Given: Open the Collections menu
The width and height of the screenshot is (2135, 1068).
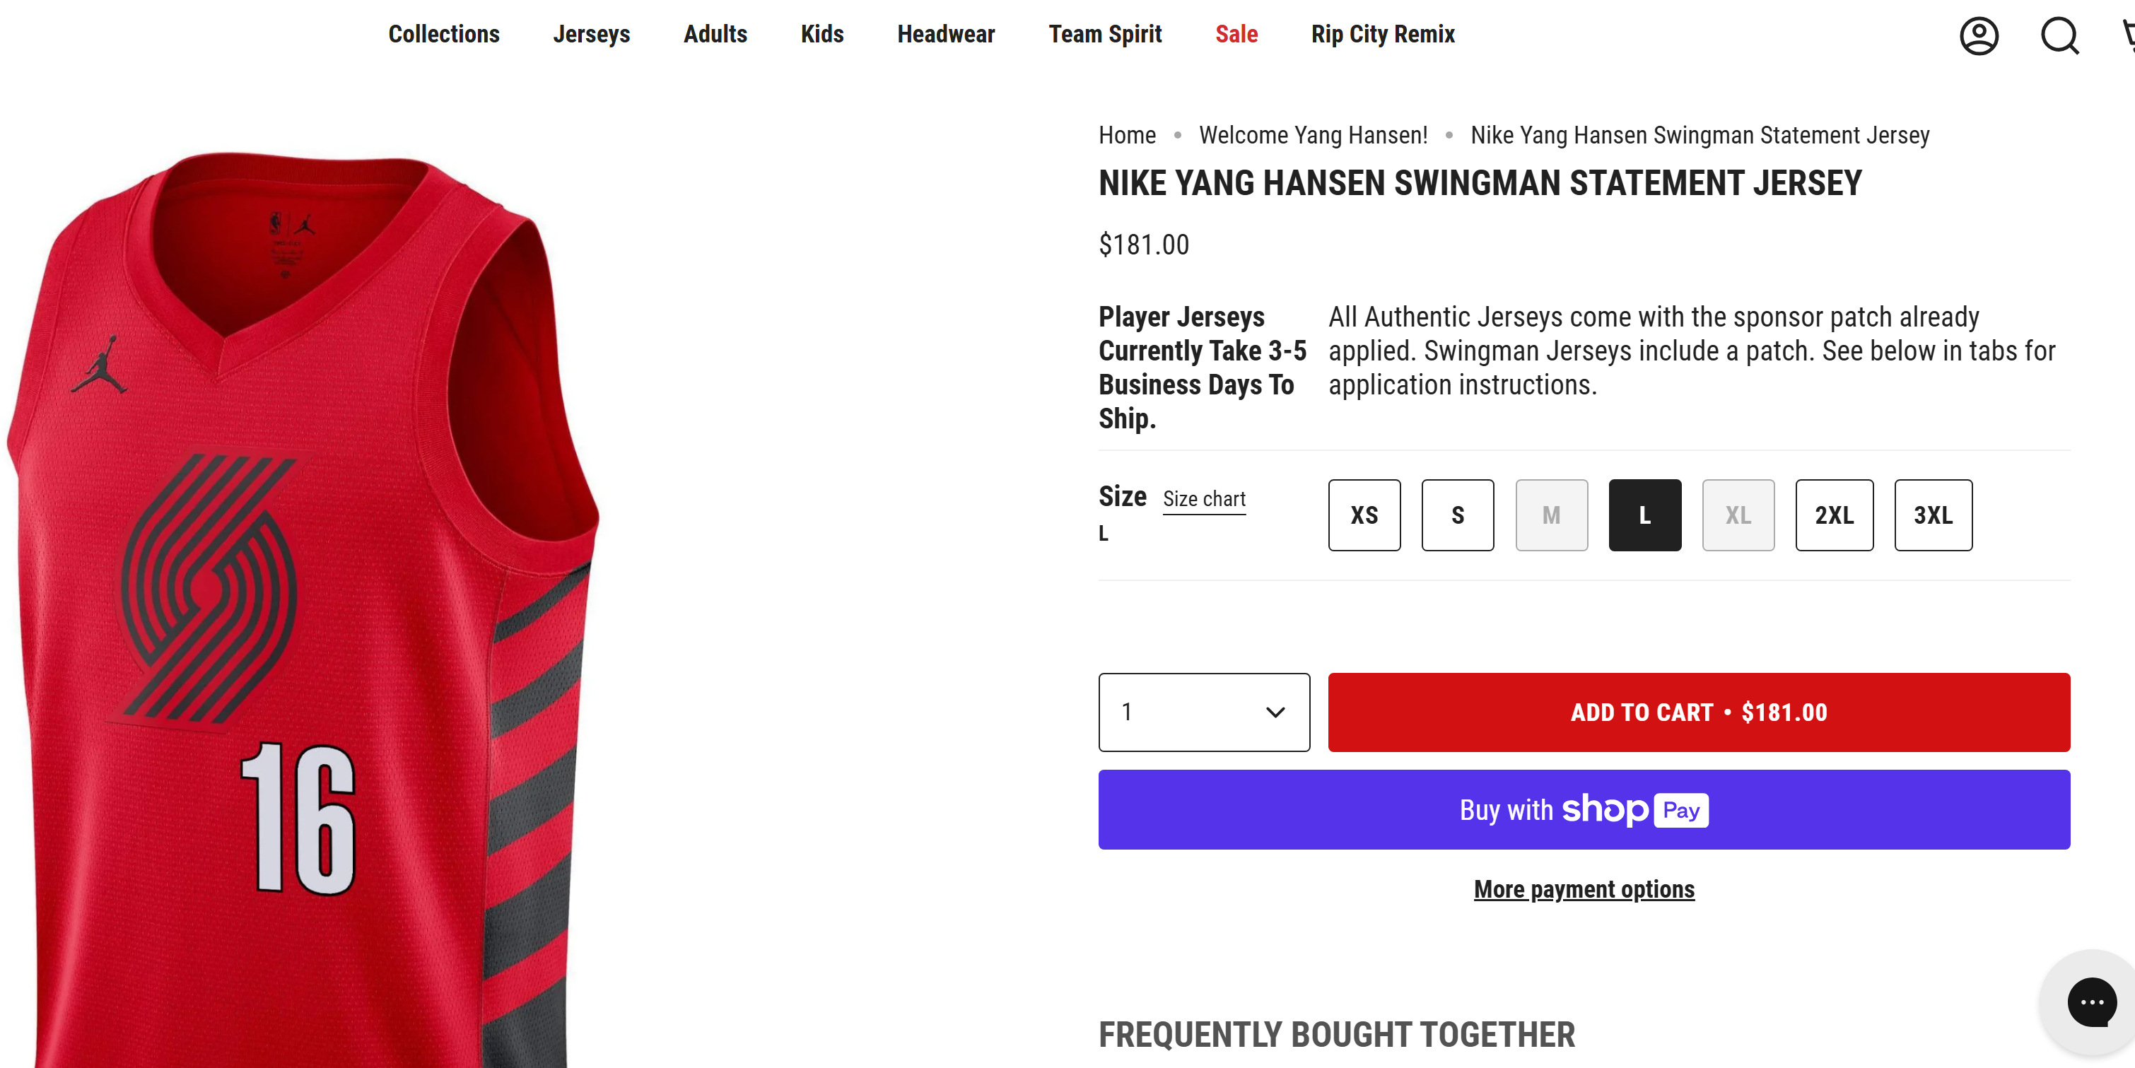Looking at the screenshot, I should 443,34.
